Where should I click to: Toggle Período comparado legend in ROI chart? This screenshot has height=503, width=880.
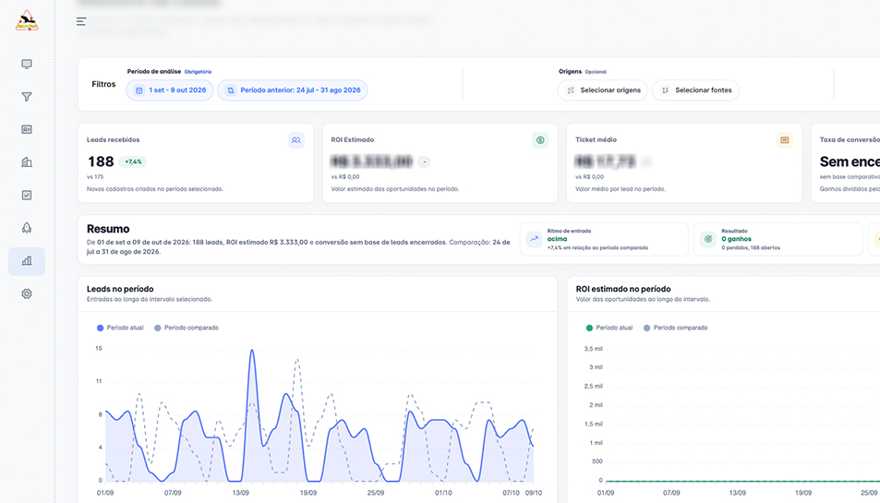[x=675, y=328]
